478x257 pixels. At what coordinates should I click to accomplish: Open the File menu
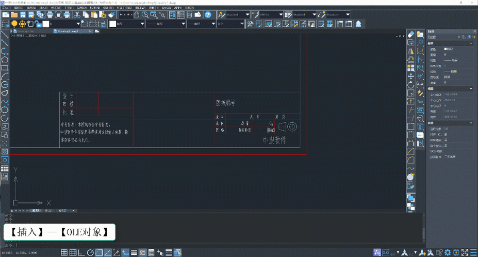(6, 8)
